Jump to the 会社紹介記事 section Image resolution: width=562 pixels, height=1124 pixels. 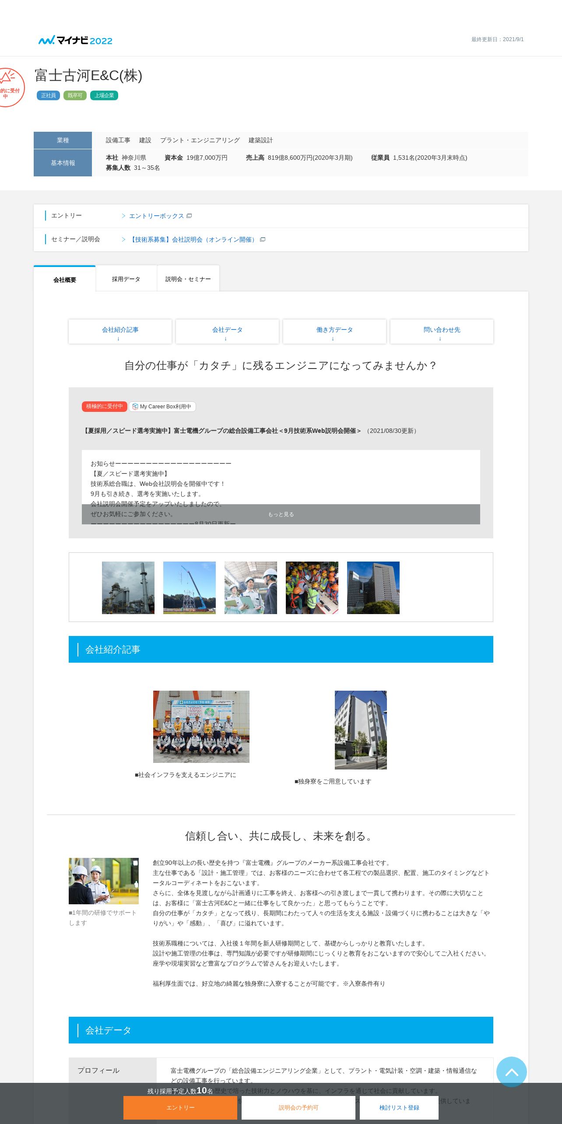(120, 331)
